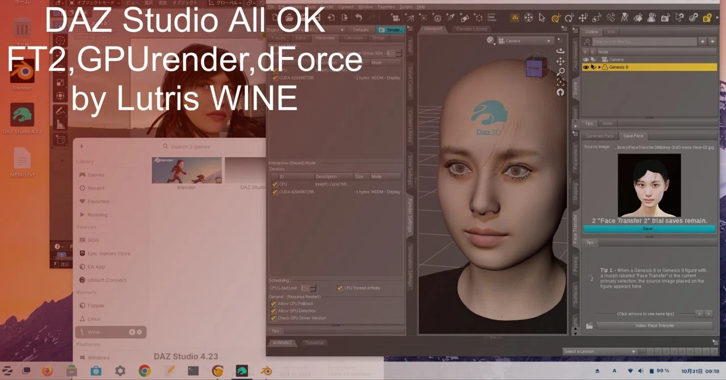Open the Scripts menu in DAZ Studio
Screen dimensions: 726x380
(406, 7)
